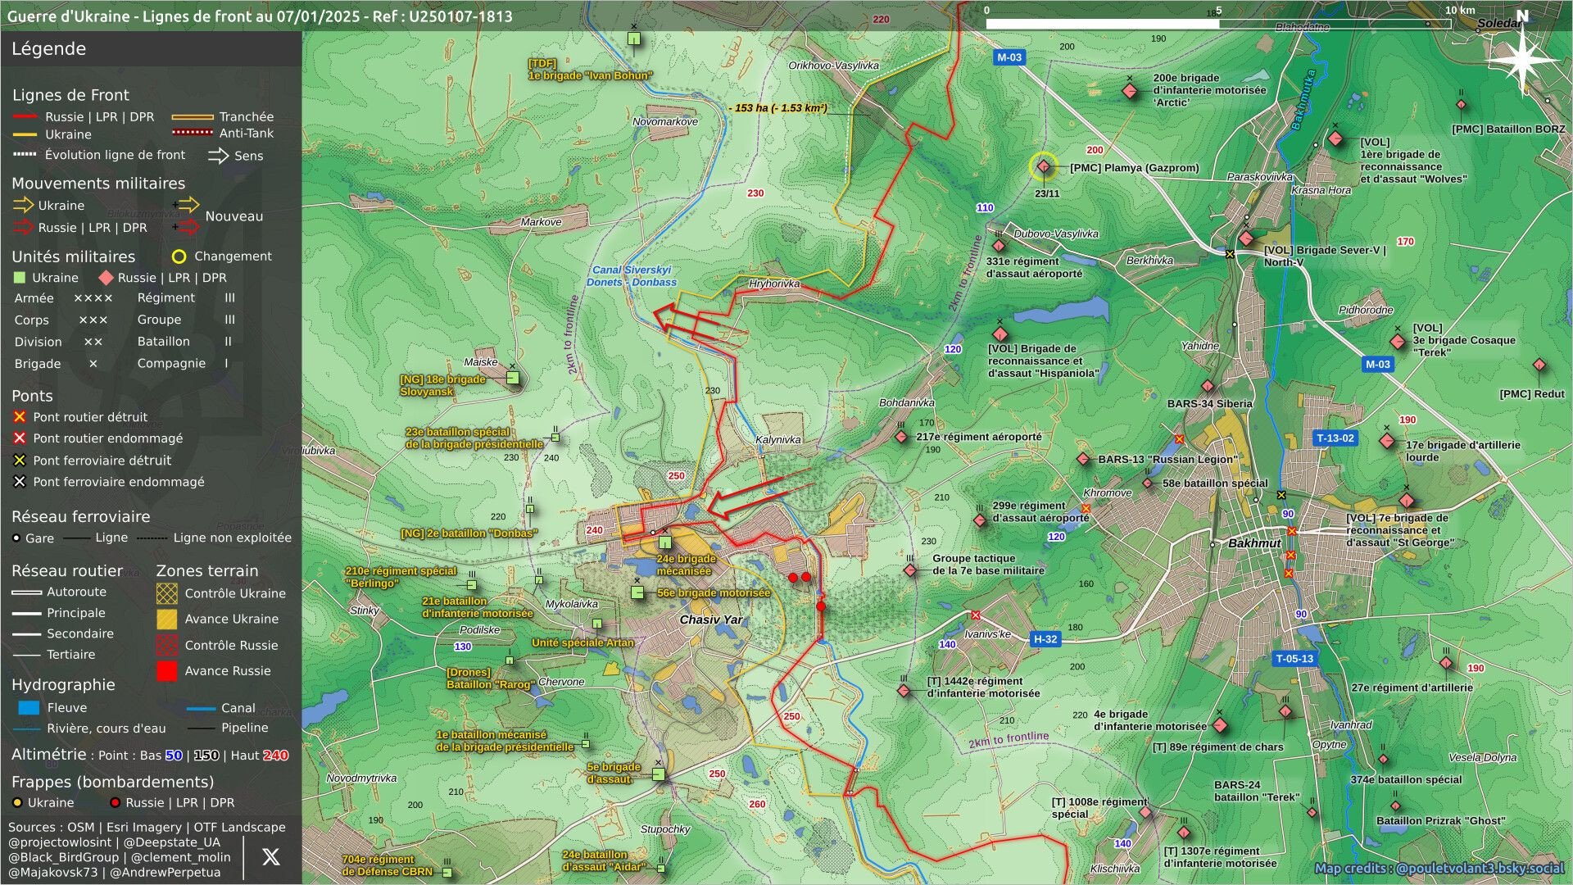This screenshot has width=1573, height=885.
Task: Click the Wolves brigade diamond marker
Action: point(1335,138)
